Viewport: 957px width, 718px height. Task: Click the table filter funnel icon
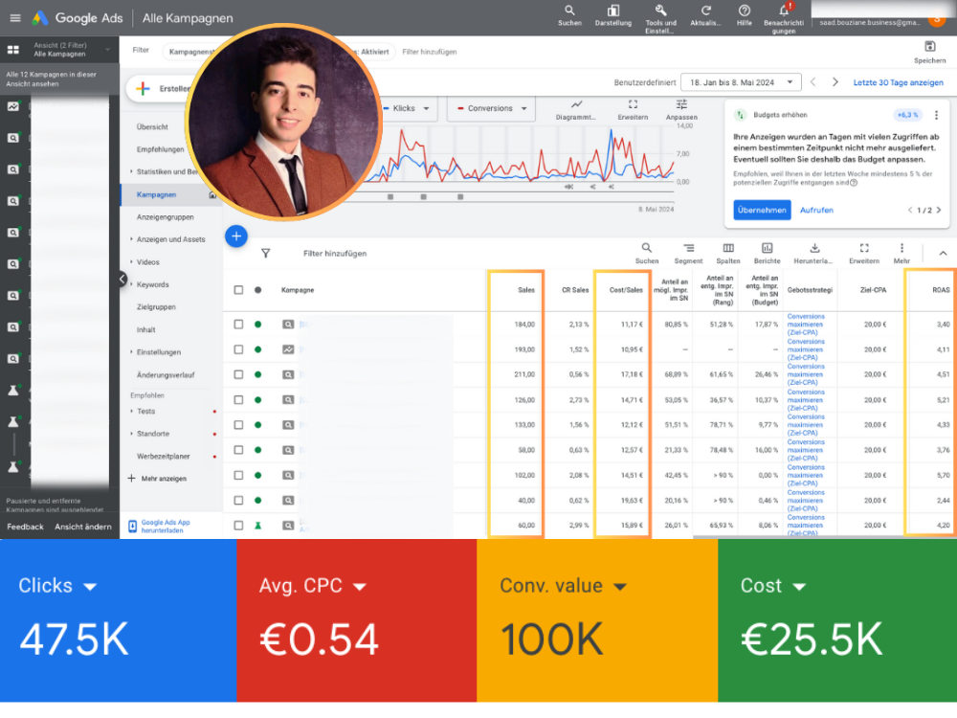265,254
